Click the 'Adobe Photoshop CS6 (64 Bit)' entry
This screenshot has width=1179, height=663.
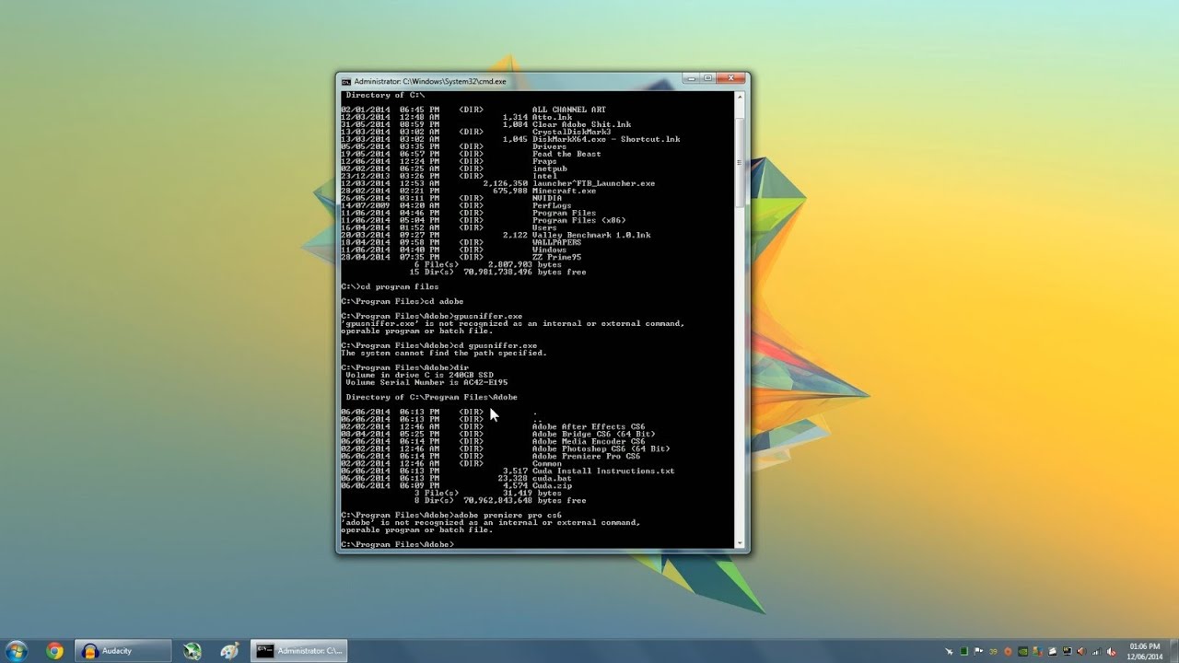(601, 448)
